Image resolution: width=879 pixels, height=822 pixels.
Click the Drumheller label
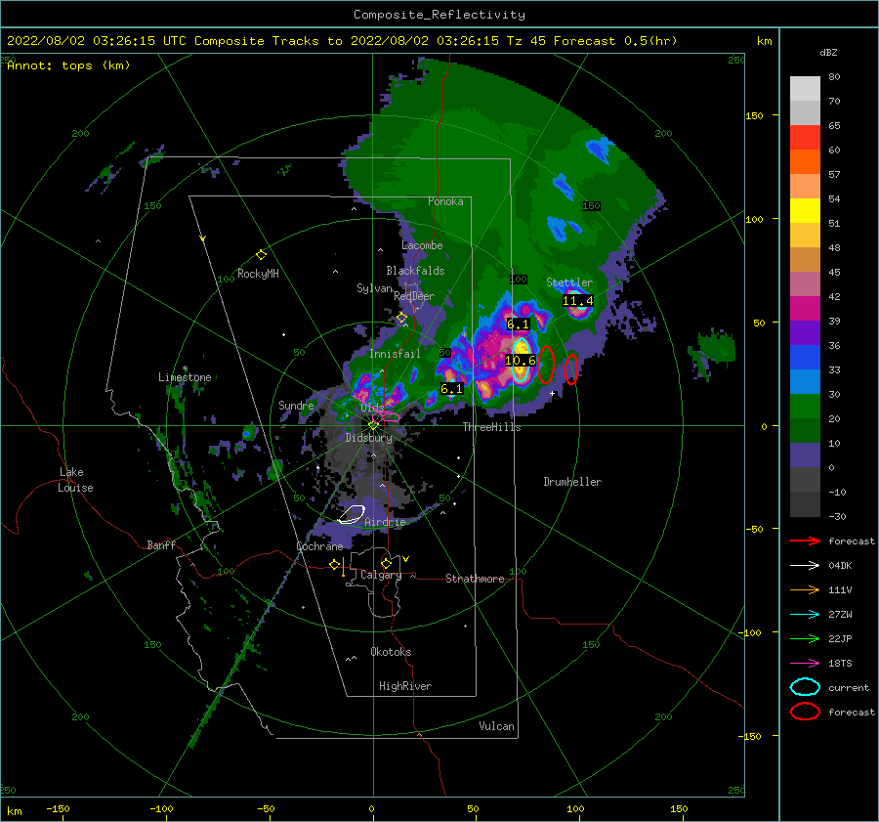coord(572,482)
